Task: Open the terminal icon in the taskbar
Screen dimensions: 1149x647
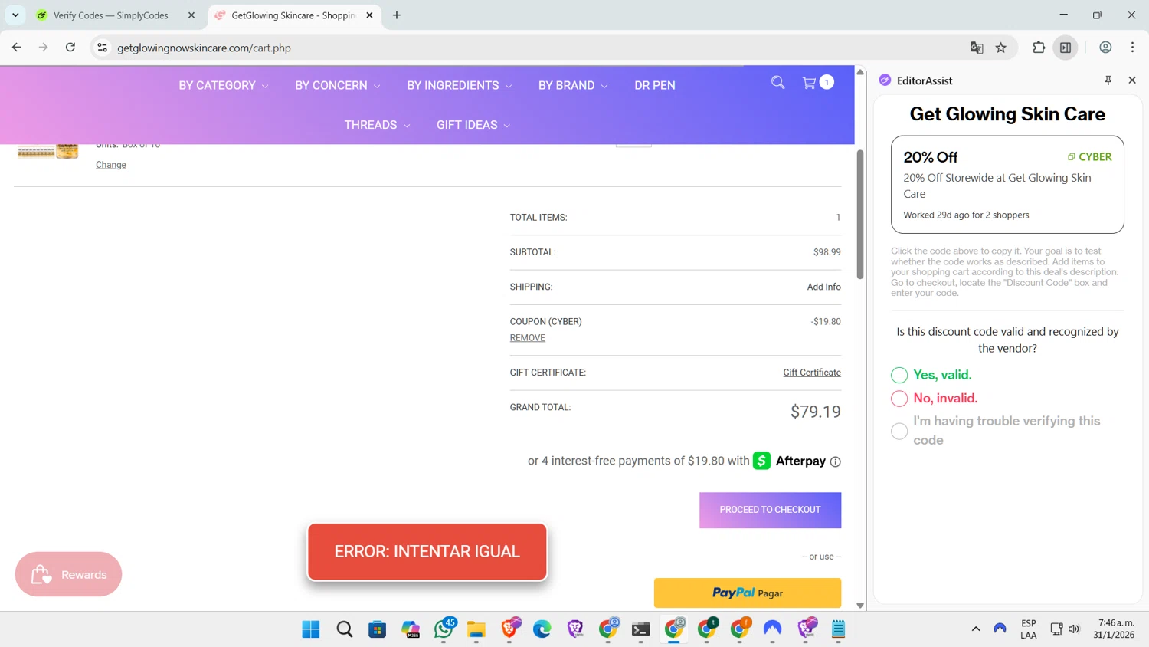Action: [x=641, y=629]
